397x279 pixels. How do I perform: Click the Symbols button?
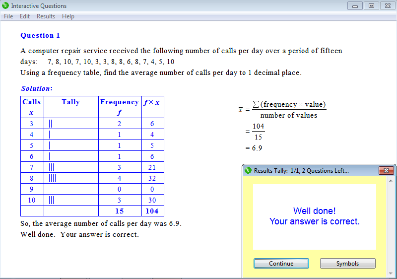[x=348, y=263]
